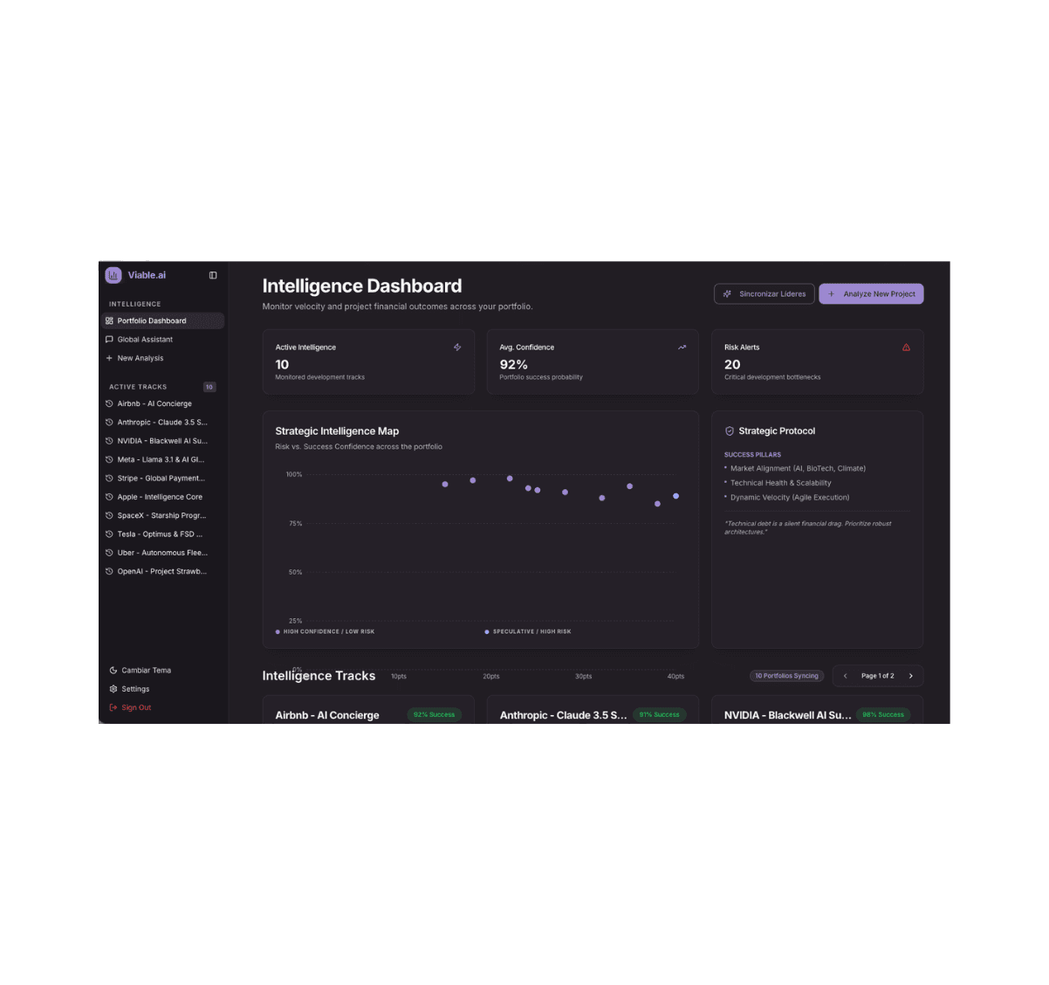This screenshot has height=985, width=1049.
Task: Click the shield icon beside Strategic Protocol
Action: click(x=730, y=431)
